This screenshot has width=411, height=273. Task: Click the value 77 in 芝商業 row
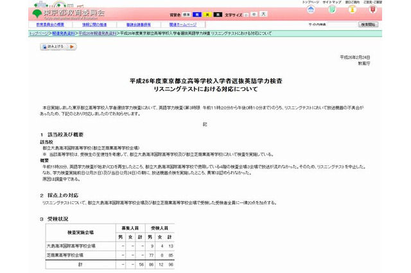coord(152,255)
